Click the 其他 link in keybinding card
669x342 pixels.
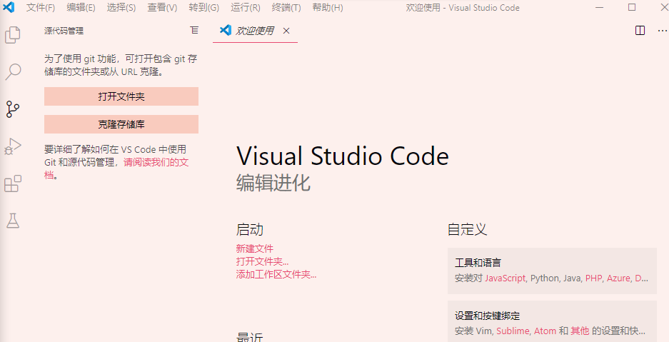pyautogui.click(x=580, y=331)
